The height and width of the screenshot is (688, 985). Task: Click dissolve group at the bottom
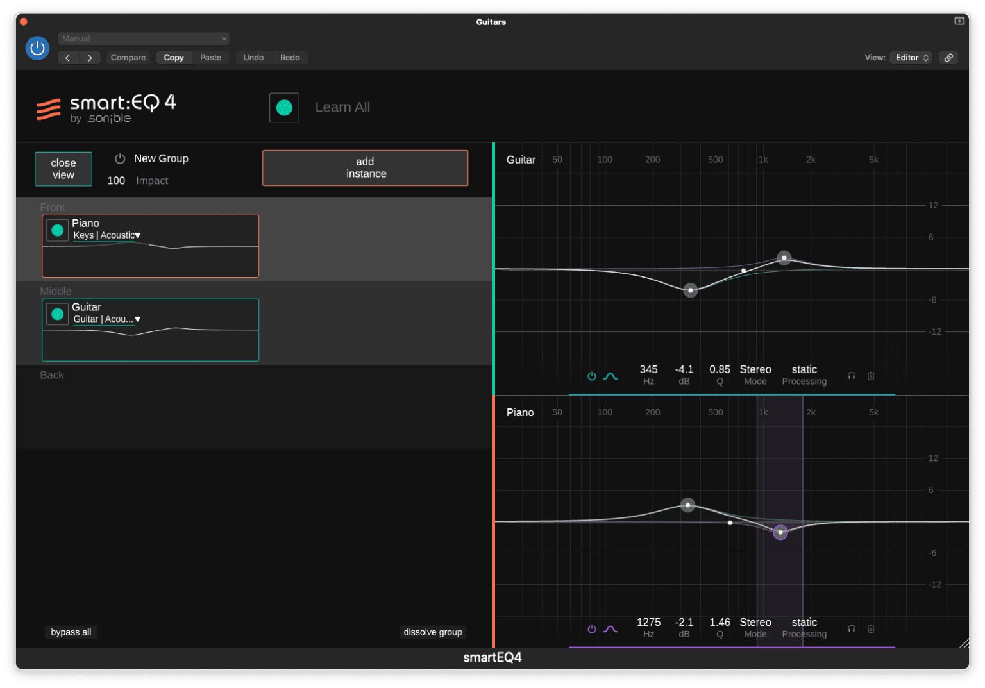[433, 632]
